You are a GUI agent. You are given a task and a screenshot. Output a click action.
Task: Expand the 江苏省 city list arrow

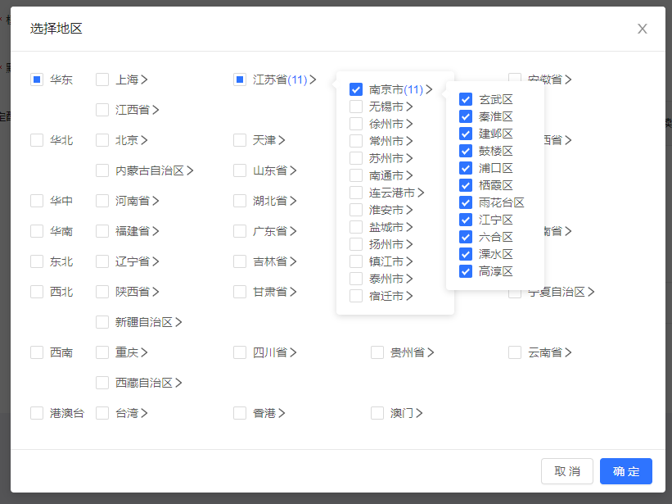click(313, 79)
